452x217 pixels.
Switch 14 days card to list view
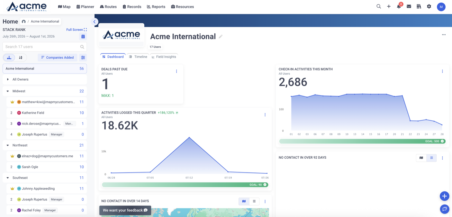254,201
